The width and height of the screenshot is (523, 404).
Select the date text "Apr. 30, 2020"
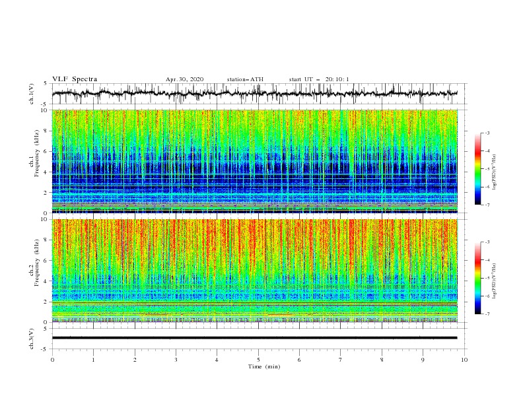(x=184, y=79)
